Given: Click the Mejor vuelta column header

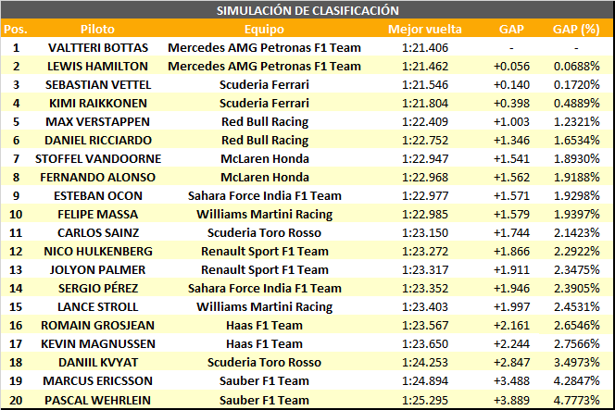Looking at the screenshot, I should [425, 29].
